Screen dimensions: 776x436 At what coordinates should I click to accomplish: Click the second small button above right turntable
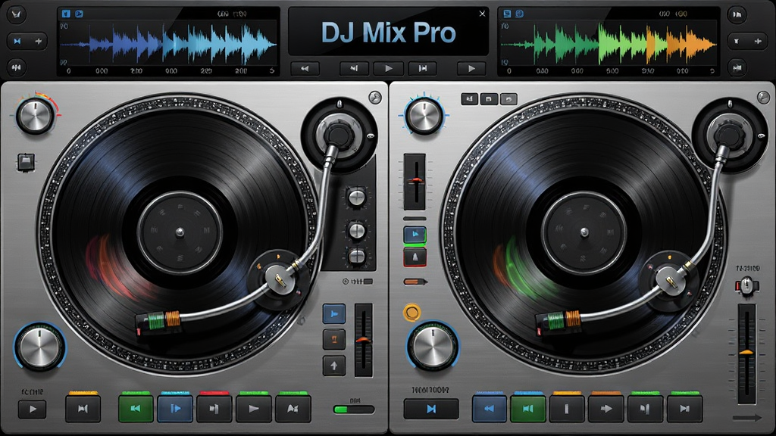(489, 99)
